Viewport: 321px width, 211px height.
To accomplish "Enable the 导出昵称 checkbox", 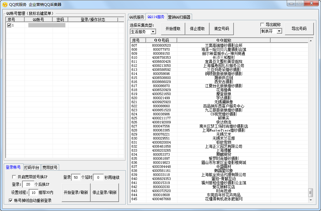I will [x=262, y=25].
